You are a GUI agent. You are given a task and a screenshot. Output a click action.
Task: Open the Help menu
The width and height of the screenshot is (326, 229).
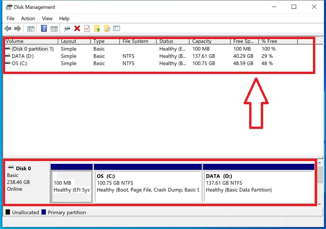pos(64,19)
